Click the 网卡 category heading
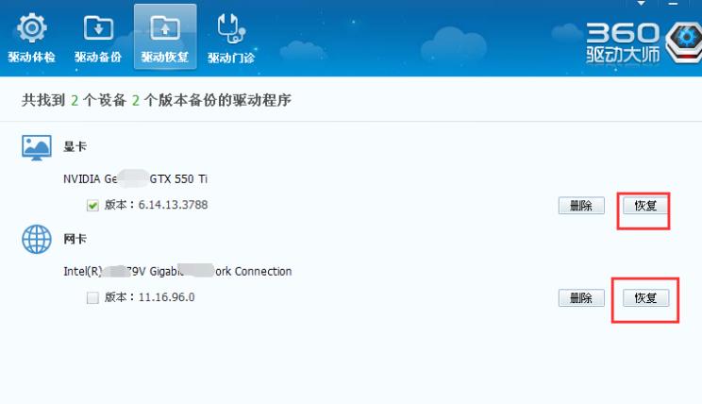 75,239
